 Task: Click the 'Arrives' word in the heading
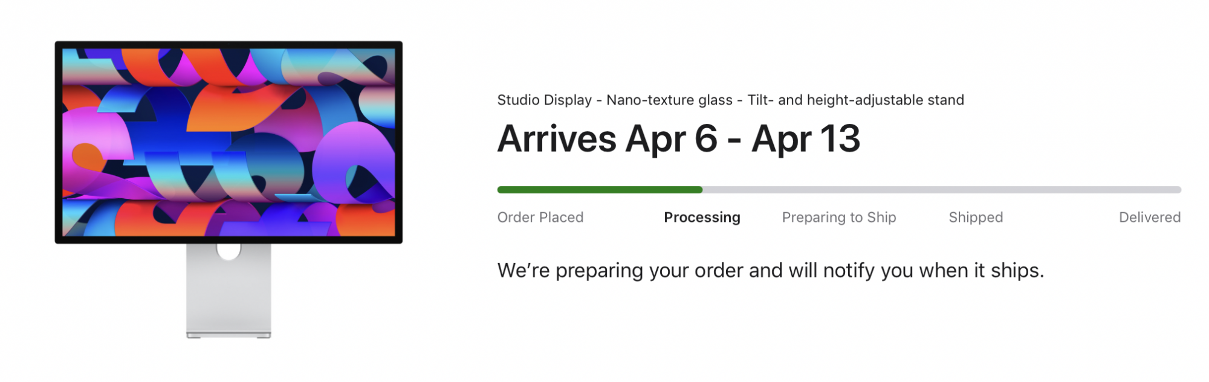[x=557, y=139]
